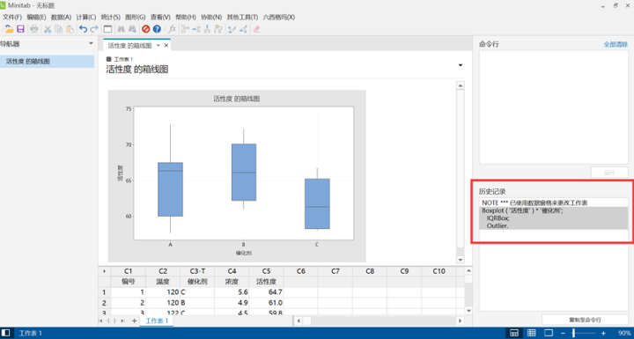The height and width of the screenshot is (339, 634).
Task: Select the Boxplot line in history
Action: tap(554, 210)
